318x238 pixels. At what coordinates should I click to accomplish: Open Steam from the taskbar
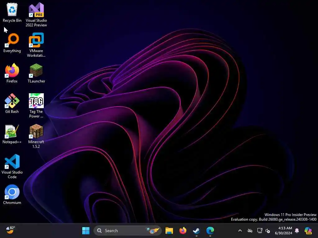(196, 231)
